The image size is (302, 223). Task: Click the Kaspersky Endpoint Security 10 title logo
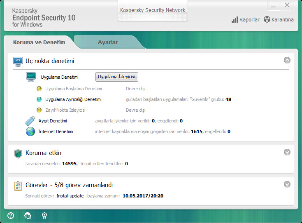point(44,18)
